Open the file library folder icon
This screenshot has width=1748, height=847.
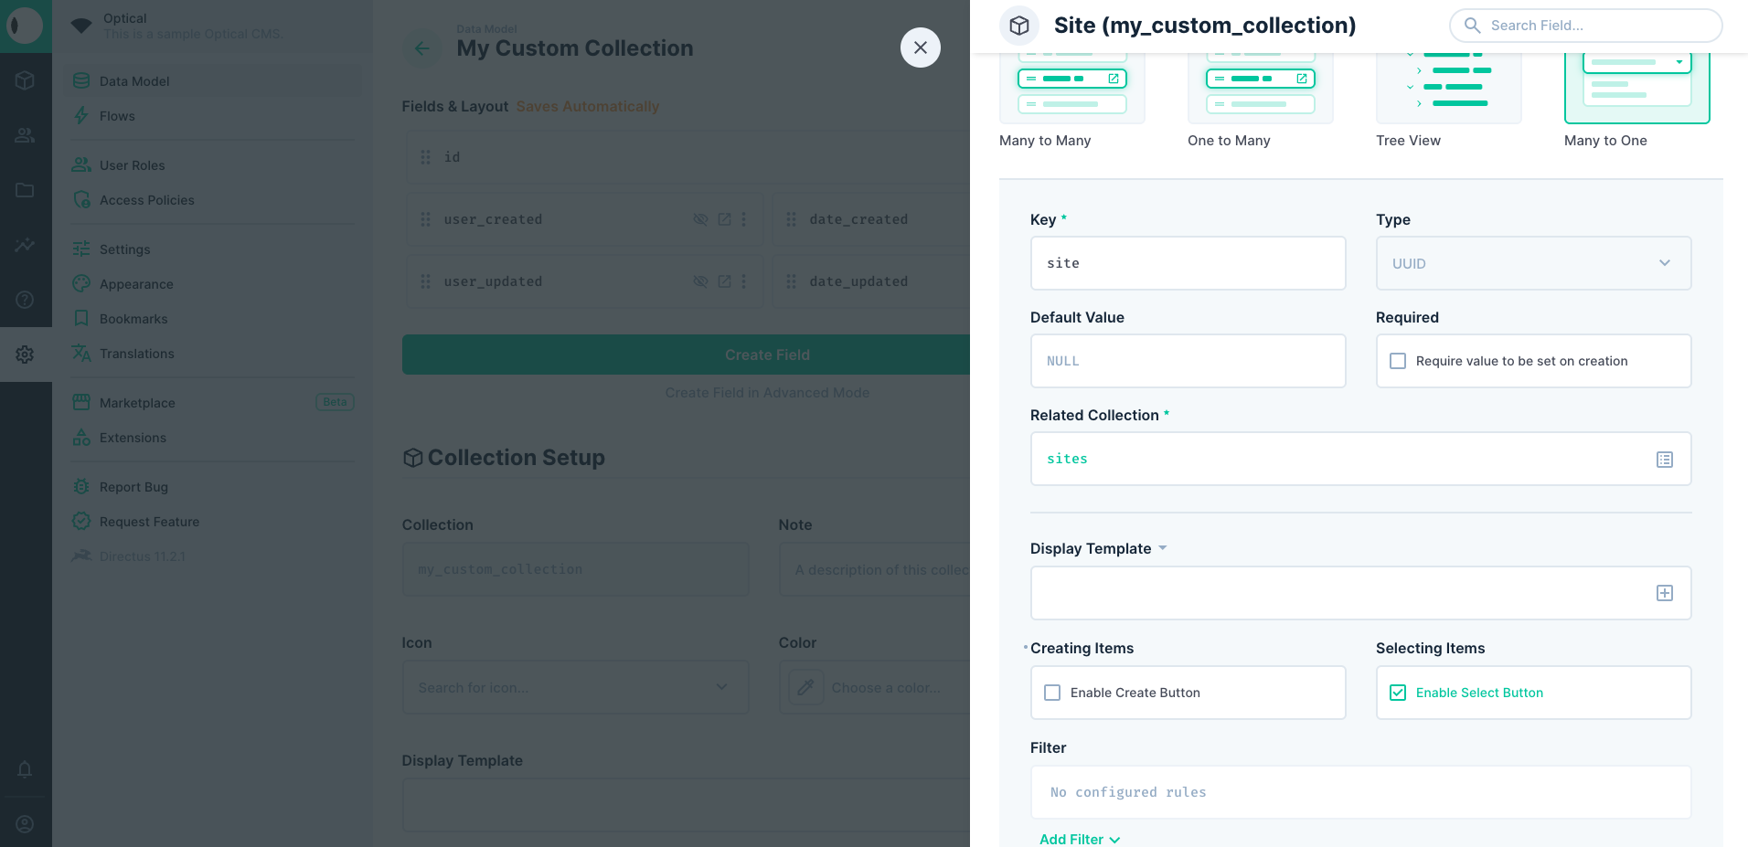tap(25, 190)
